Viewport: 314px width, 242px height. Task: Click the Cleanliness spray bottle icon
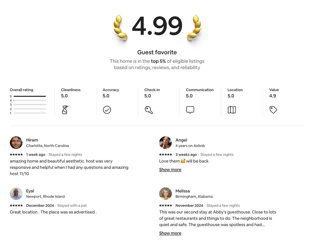point(65,110)
